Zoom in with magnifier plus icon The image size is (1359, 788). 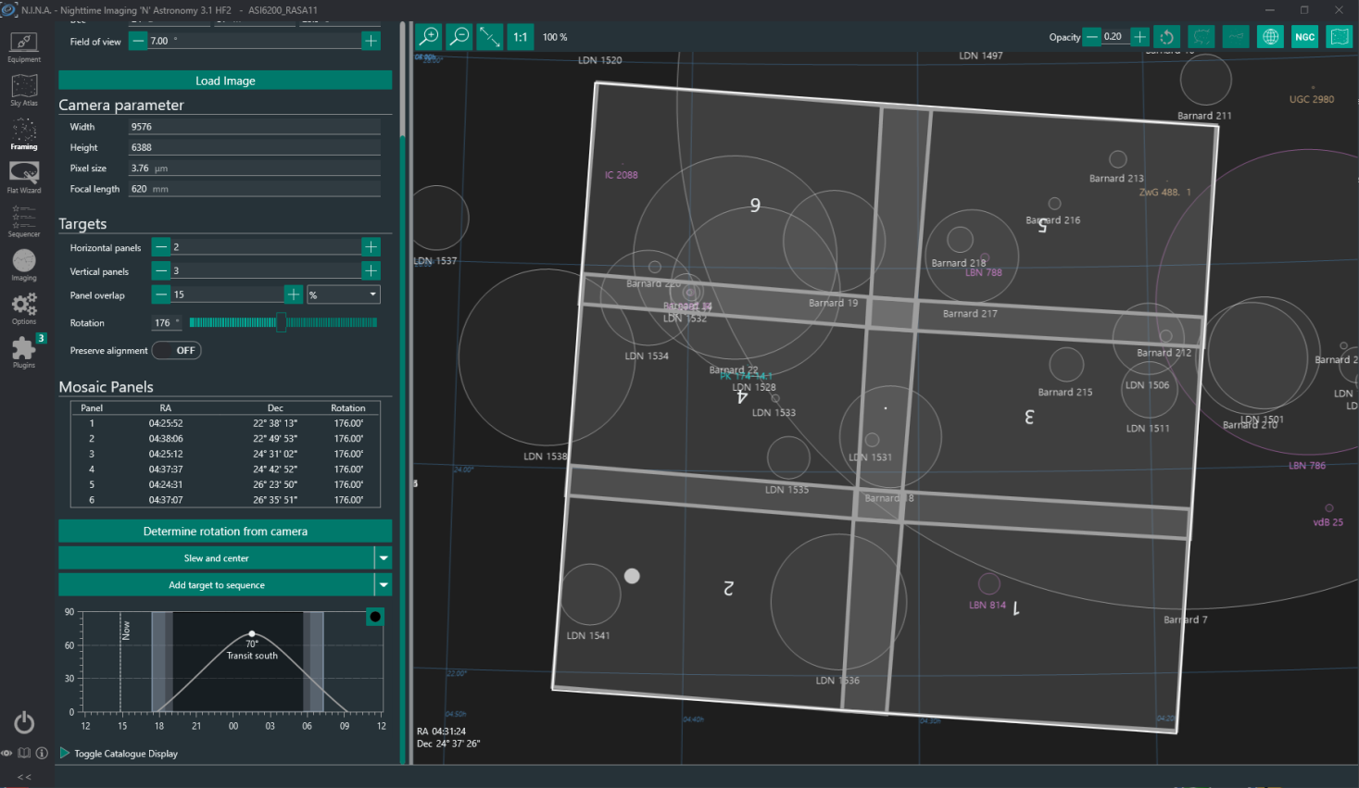(x=429, y=37)
